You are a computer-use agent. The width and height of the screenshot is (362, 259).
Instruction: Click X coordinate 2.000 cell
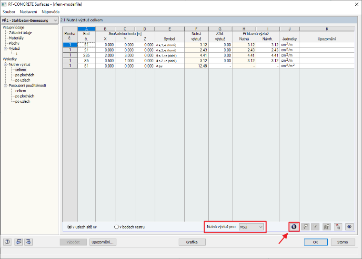click(105, 55)
